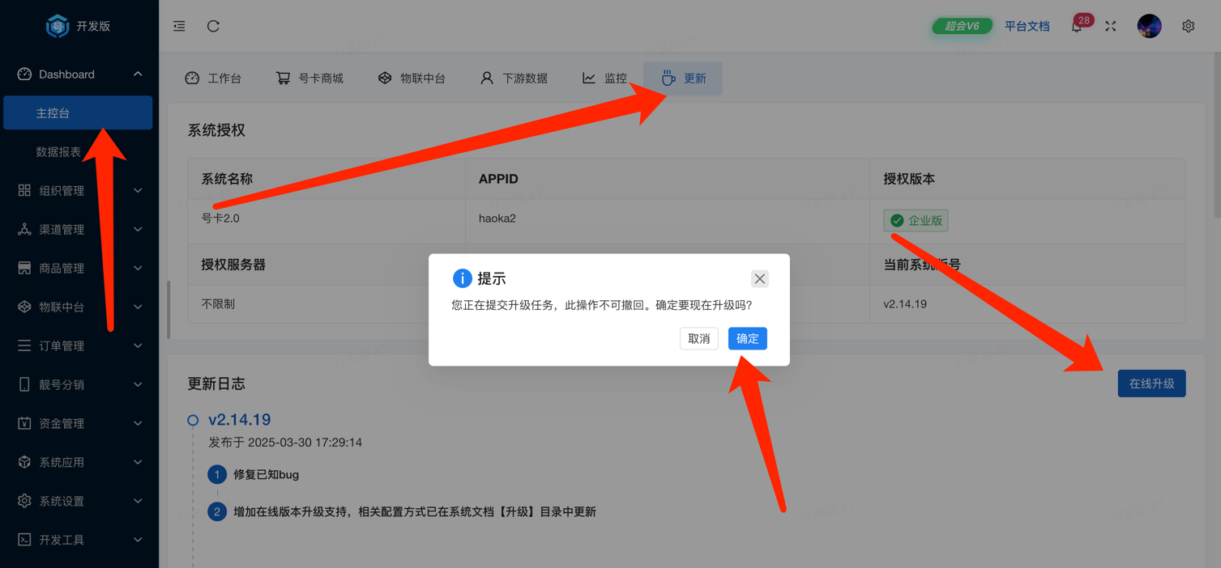
Task: Cancel the upgrade with 取消
Action: tap(698, 338)
